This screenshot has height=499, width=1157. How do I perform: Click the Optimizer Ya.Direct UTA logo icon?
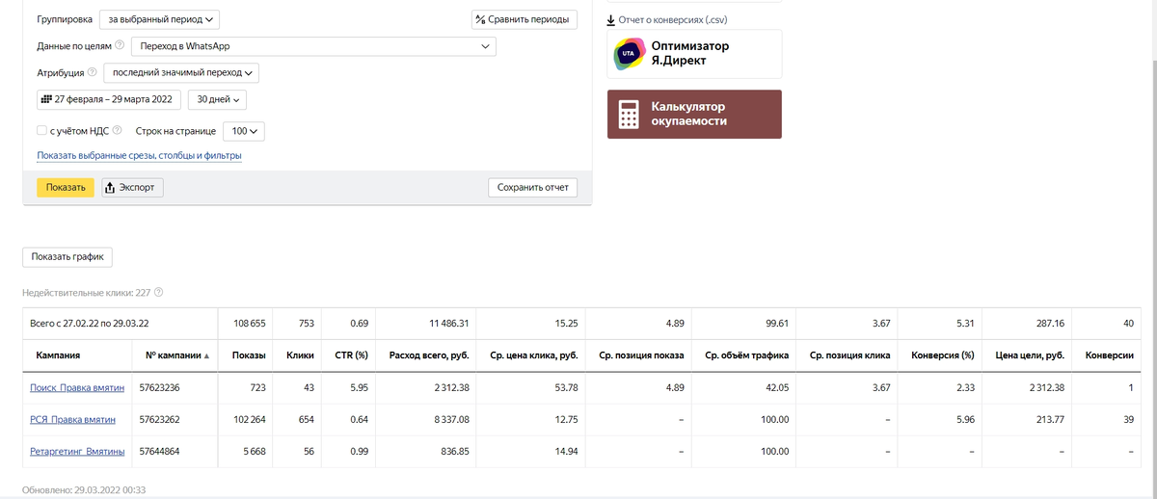tap(630, 54)
